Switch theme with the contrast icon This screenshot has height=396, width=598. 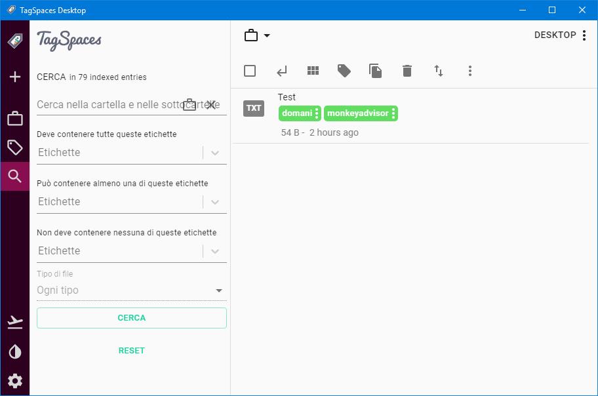15,352
